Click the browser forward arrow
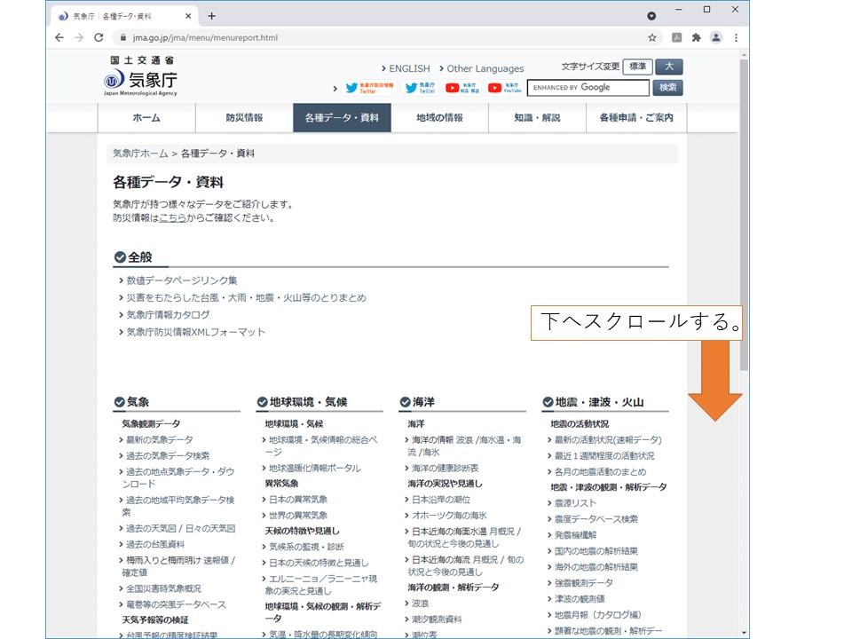 point(79,37)
